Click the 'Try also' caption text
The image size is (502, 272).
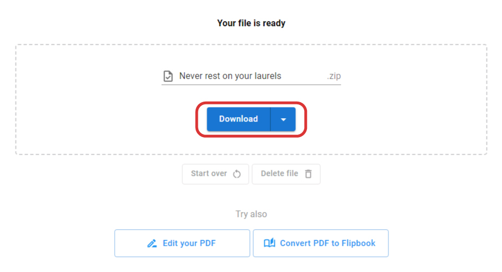pyautogui.click(x=251, y=214)
